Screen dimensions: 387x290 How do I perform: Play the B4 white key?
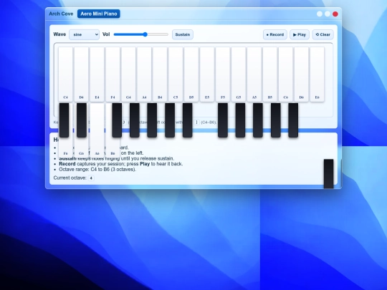(160, 74)
